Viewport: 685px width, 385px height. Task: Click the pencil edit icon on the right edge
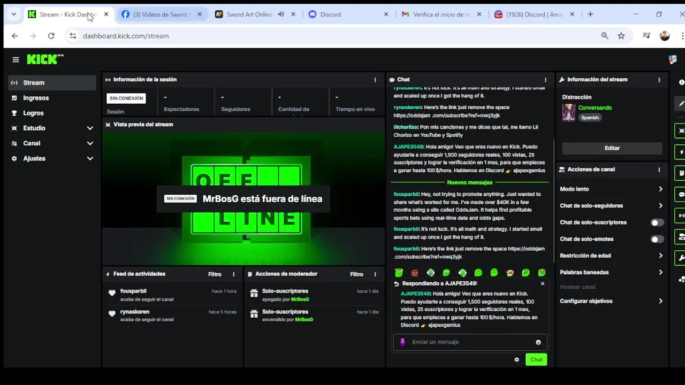point(681,103)
